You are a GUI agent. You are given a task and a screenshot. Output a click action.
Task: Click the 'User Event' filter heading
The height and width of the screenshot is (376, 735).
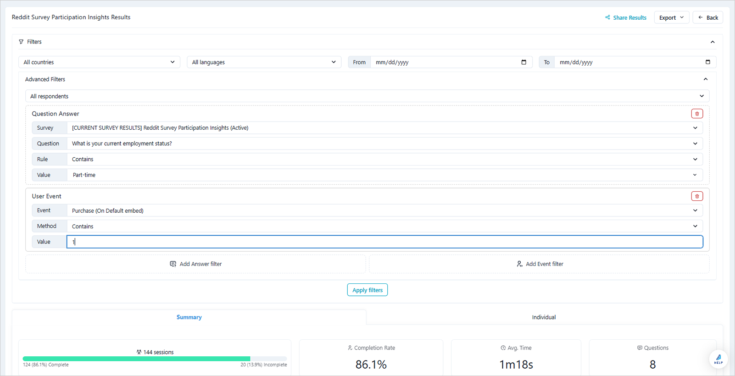coord(46,196)
